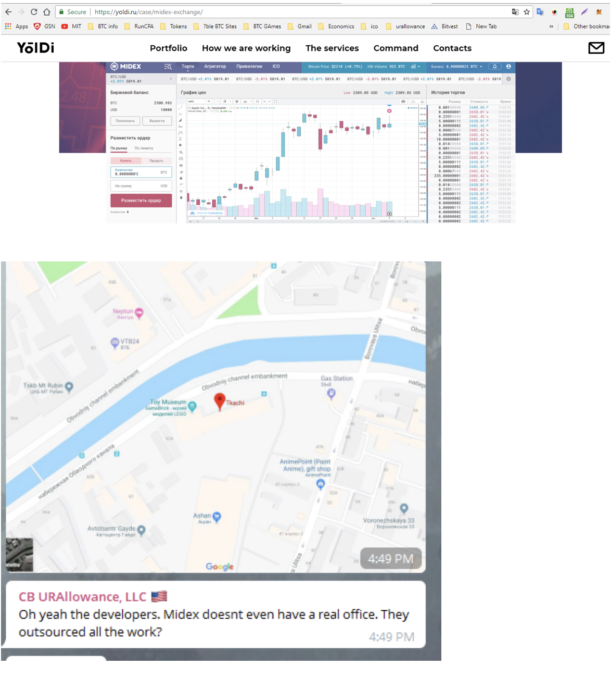Expand the Баланс BTC dropdown
Viewport: 611px width, 691px height.
tap(457, 67)
